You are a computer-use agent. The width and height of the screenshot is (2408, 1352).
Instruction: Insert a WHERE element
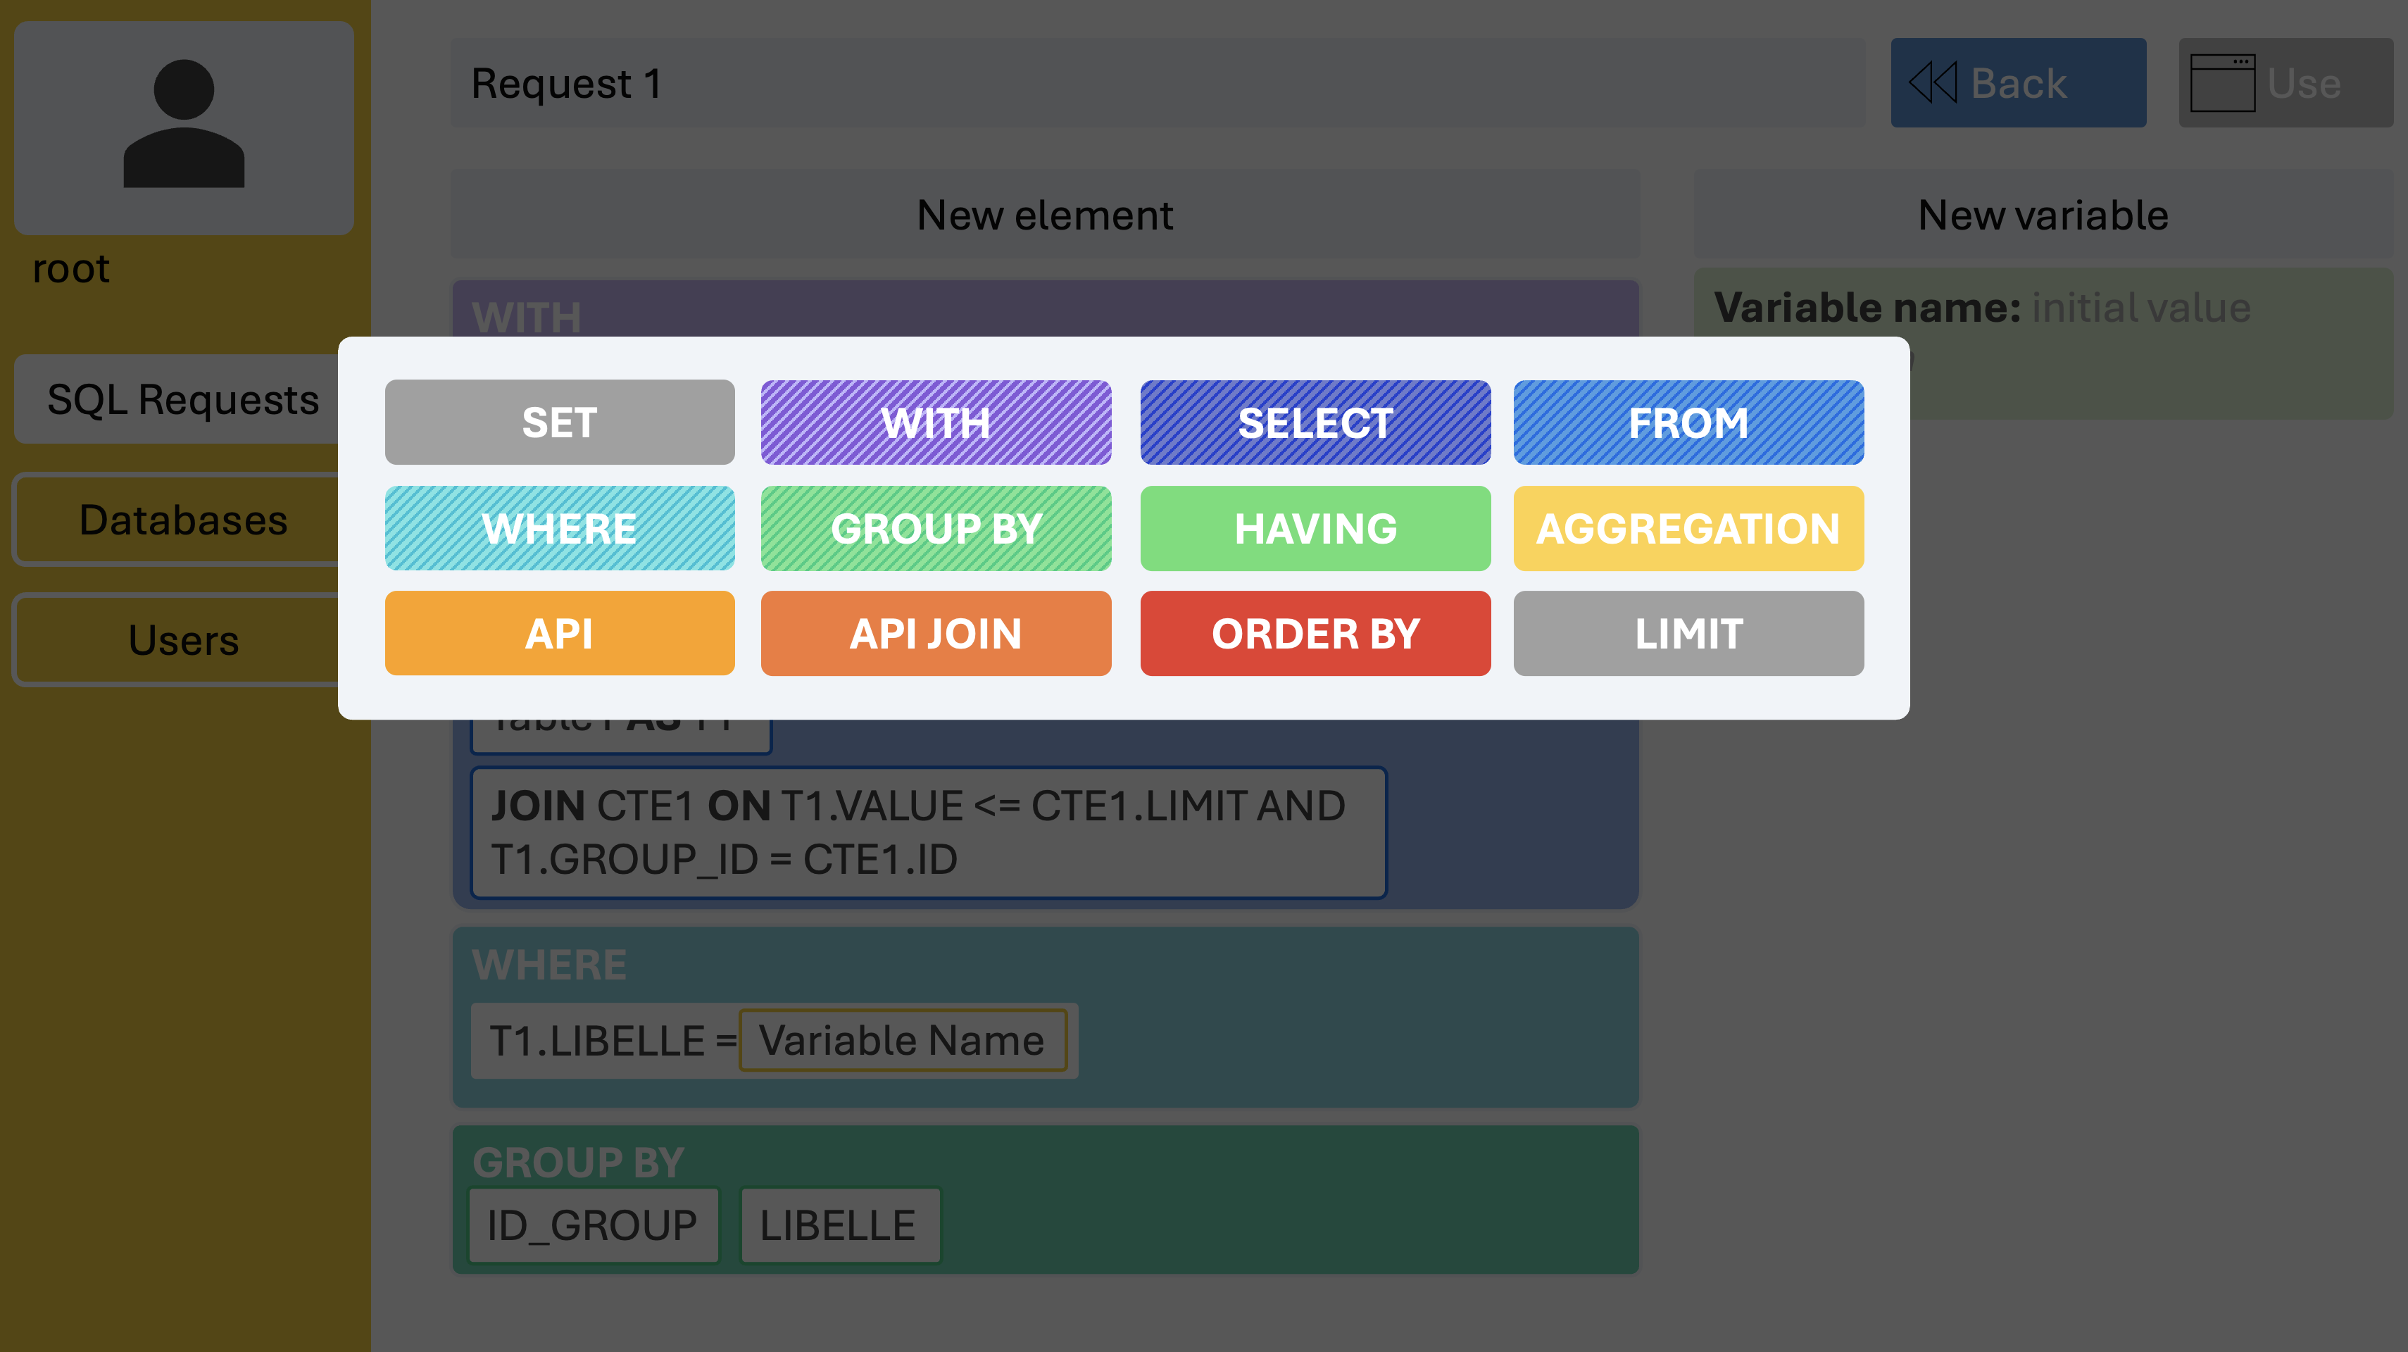pos(560,528)
